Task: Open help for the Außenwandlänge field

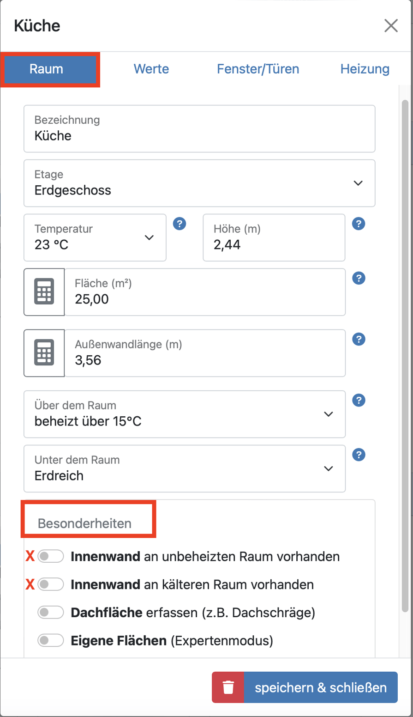Action: [x=359, y=339]
